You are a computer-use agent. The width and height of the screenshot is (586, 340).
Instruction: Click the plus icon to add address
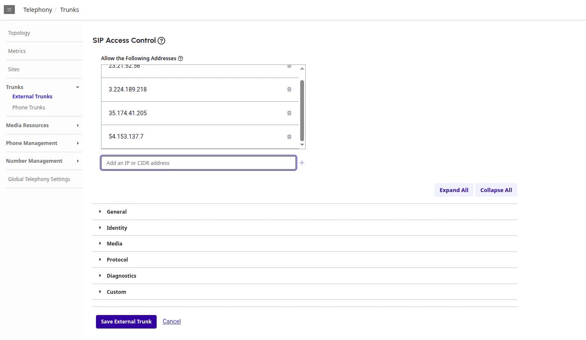pos(302,163)
